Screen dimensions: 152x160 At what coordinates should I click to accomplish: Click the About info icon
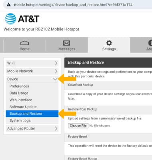click(150, 43)
